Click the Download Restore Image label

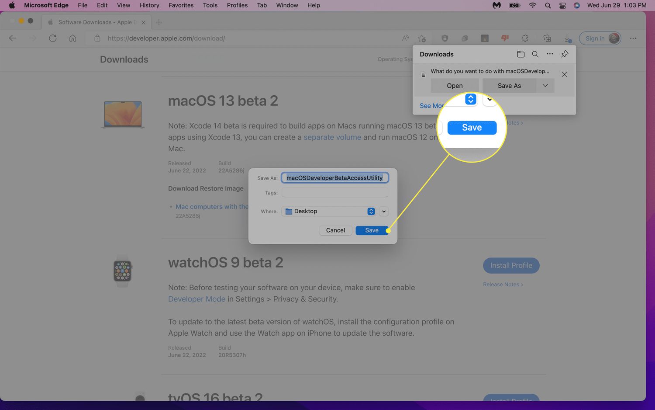coord(206,188)
